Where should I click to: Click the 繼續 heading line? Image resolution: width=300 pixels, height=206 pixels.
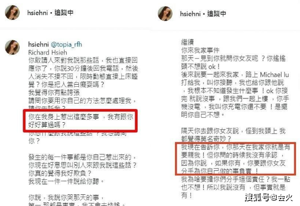pyautogui.click(x=188, y=42)
